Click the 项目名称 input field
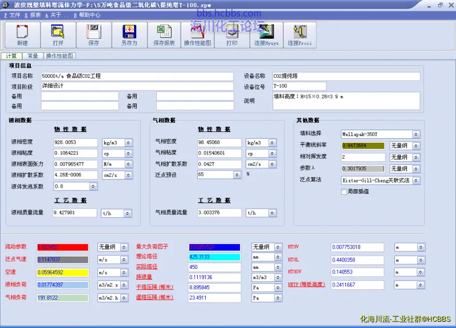Image resolution: width=456 pixels, height=328 pixels. coord(137,76)
